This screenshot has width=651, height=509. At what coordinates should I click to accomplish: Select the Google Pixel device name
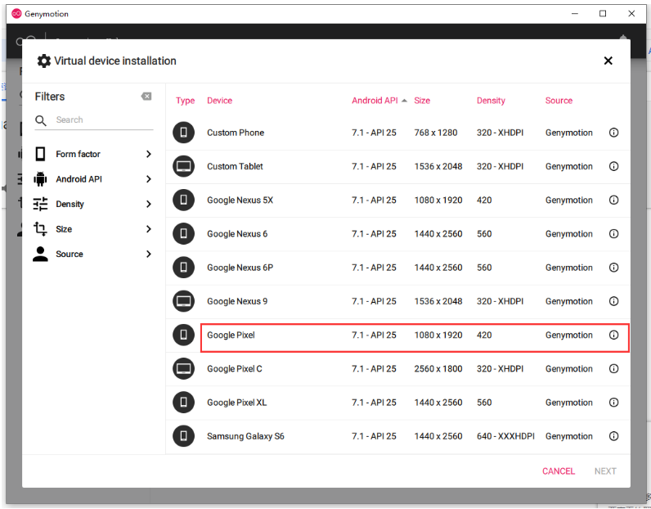(231, 335)
